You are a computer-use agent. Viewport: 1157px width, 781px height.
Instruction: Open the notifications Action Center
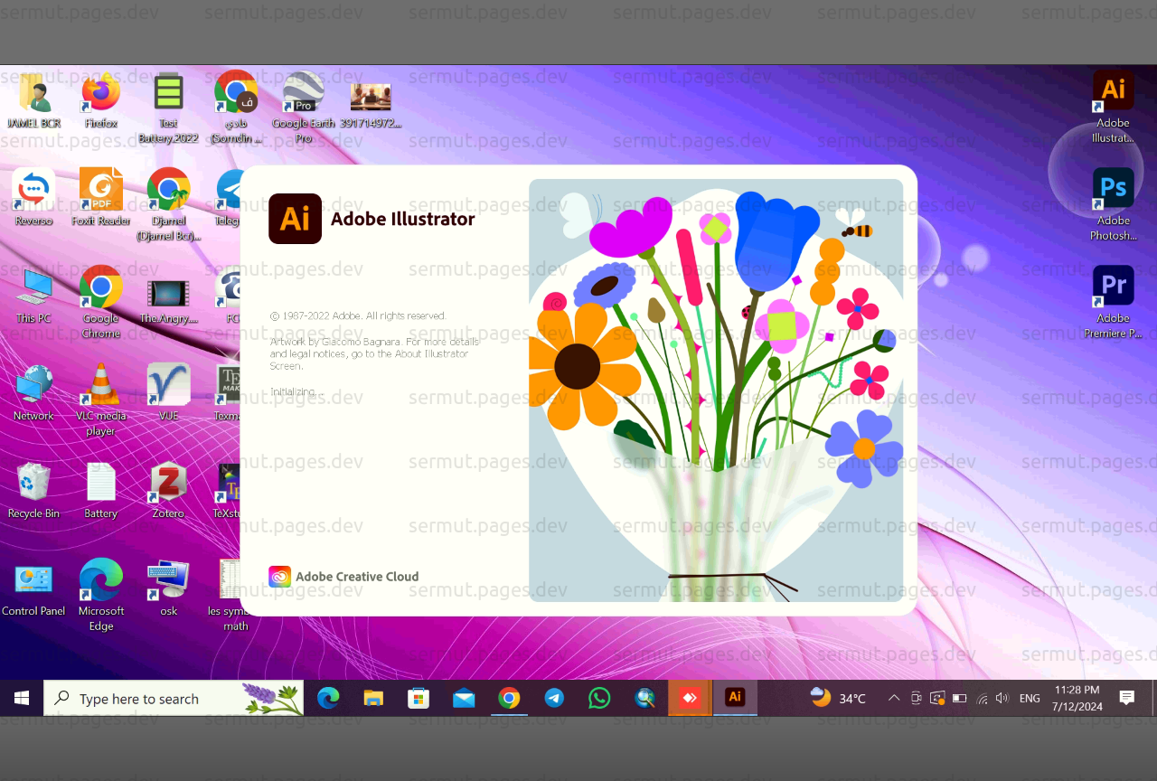(x=1125, y=698)
